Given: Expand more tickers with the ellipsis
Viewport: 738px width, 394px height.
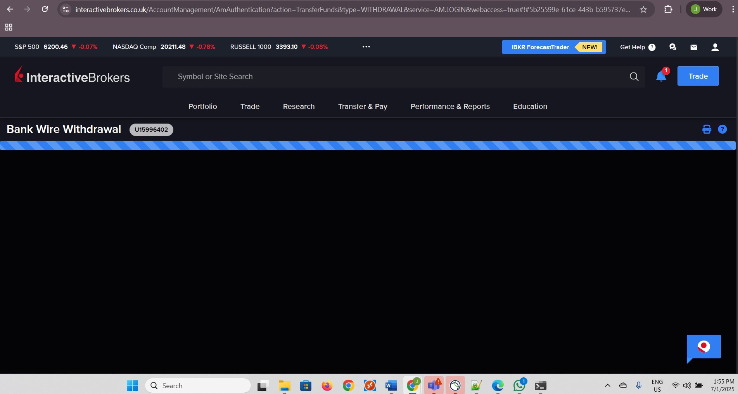Looking at the screenshot, I should (x=366, y=47).
